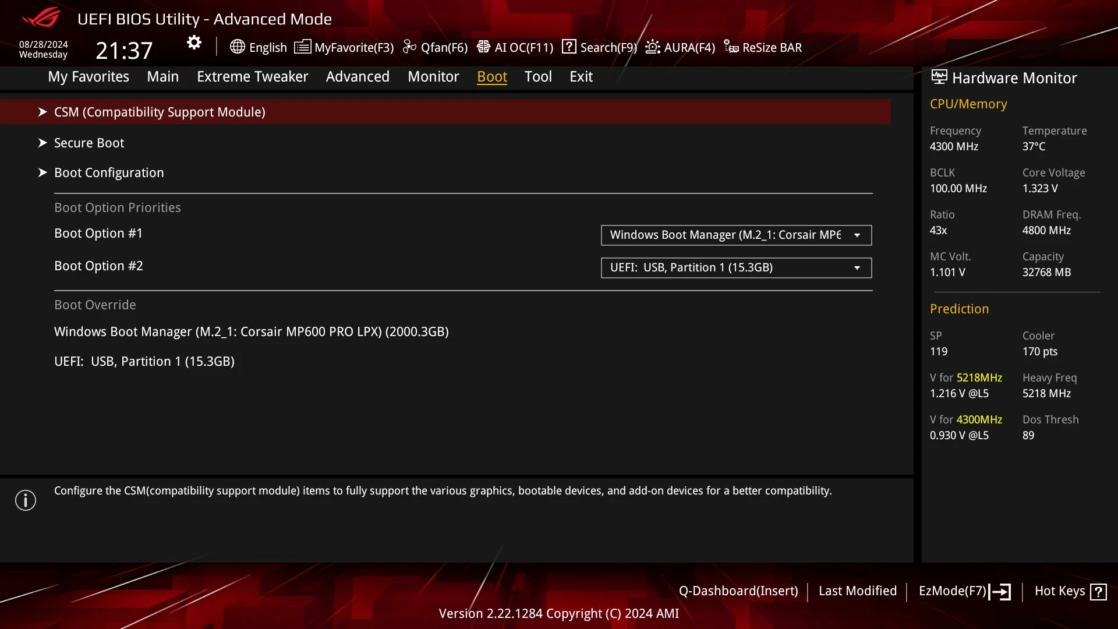Open Q-Dashboard(Insert) at the bottom
The height and width of the screenshot is (629, 1118).
tap(738, 591)
